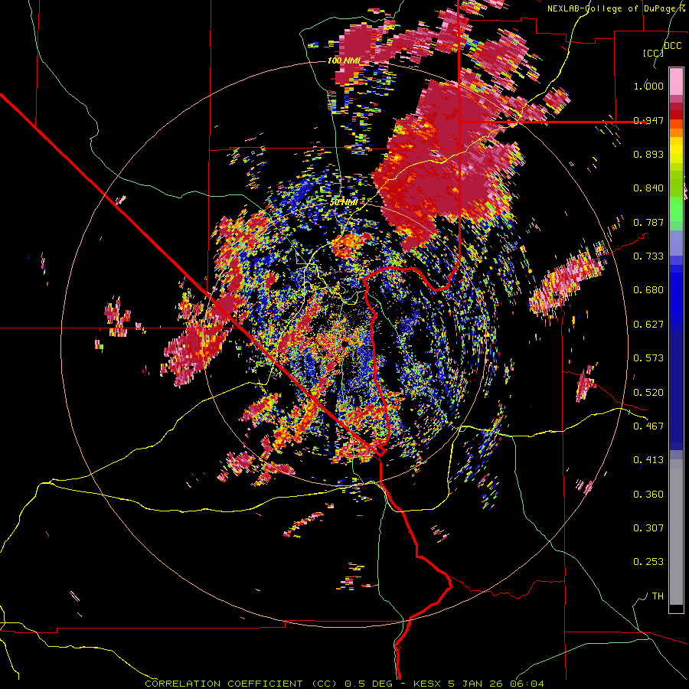Click the DCC label above the color scale
Screen dimensions: 689x689
point(672,46)
